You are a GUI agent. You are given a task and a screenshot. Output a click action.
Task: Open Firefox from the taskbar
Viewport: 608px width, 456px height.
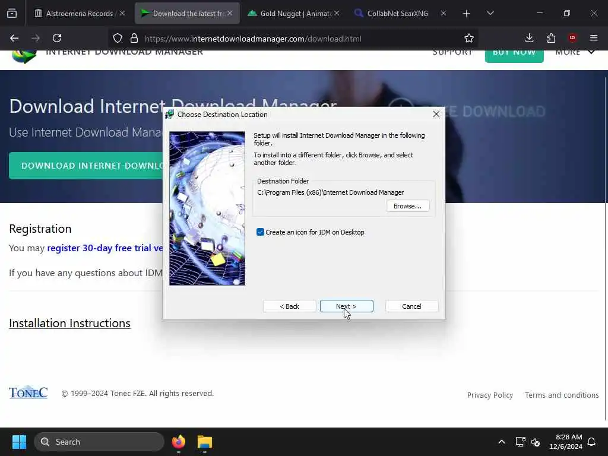tap(178, 442)
